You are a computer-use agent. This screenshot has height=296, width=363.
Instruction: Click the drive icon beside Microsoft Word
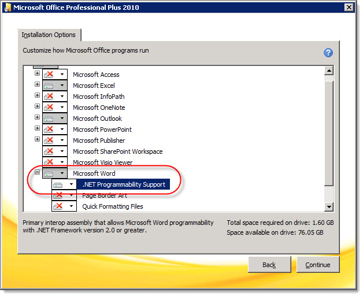pyautogui.click(x=49, y=174)
